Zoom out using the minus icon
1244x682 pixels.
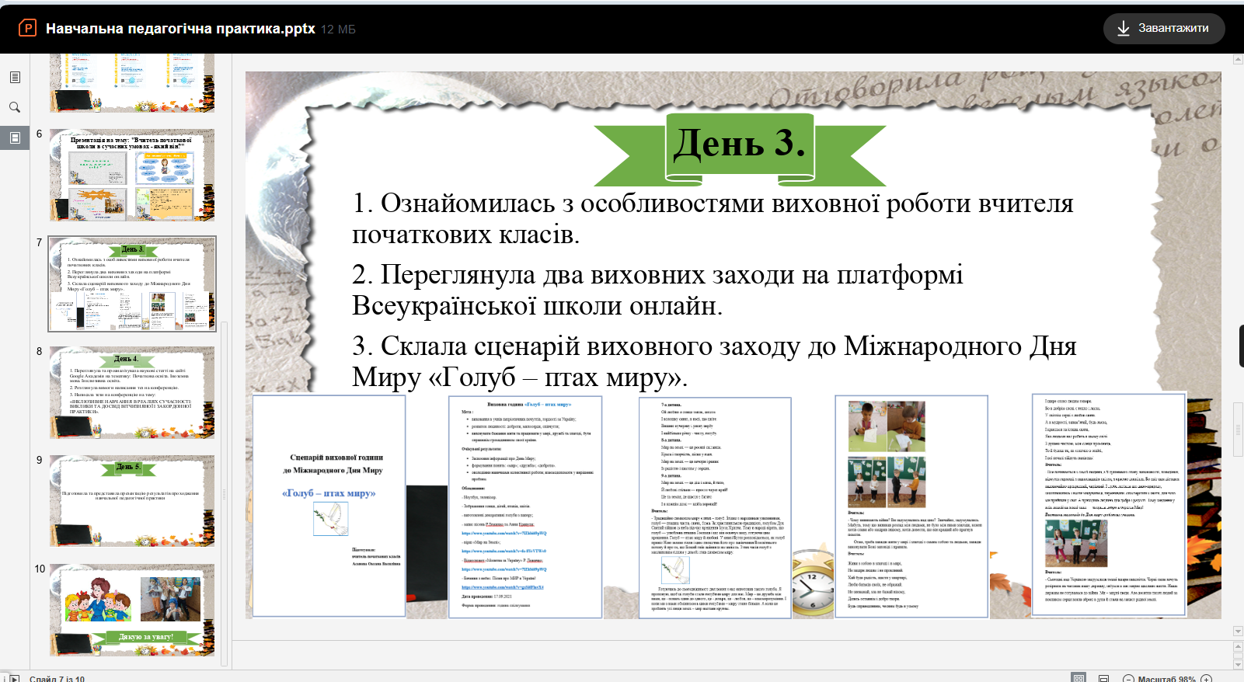1128,679
